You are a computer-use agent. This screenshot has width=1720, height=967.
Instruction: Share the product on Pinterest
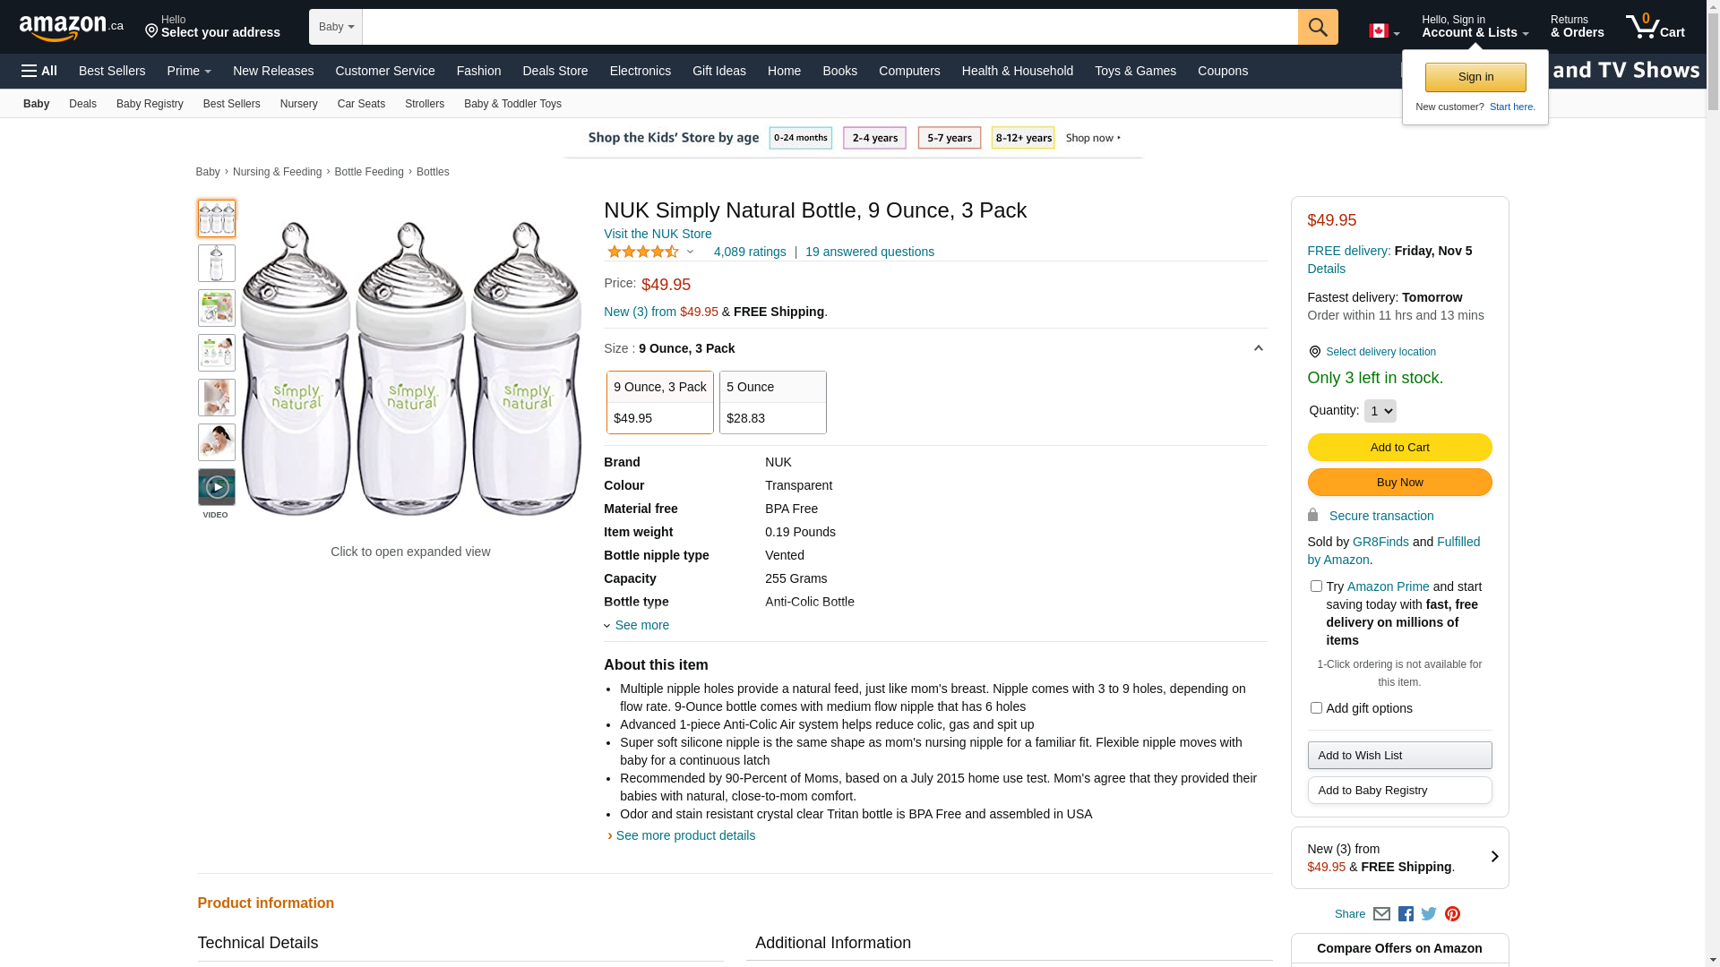pos(1452,914)
